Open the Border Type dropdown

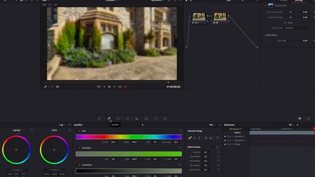coord(296,28)
